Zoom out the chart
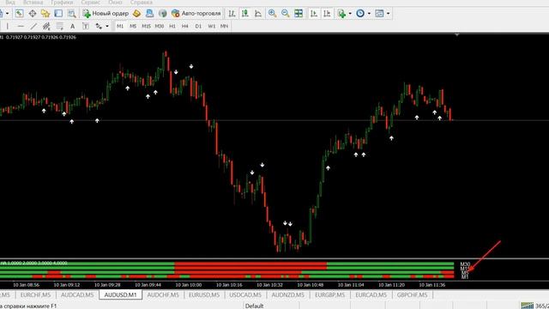The image size is (549, 309). pyautogui.click(x=286, y=14)
